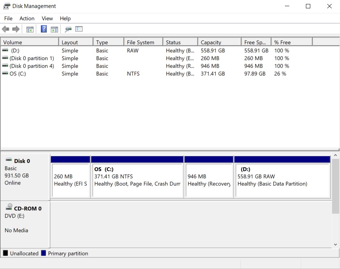Click the scroll up arrow in disk pane
Screen dimensions: 340x269
[335, 155]
